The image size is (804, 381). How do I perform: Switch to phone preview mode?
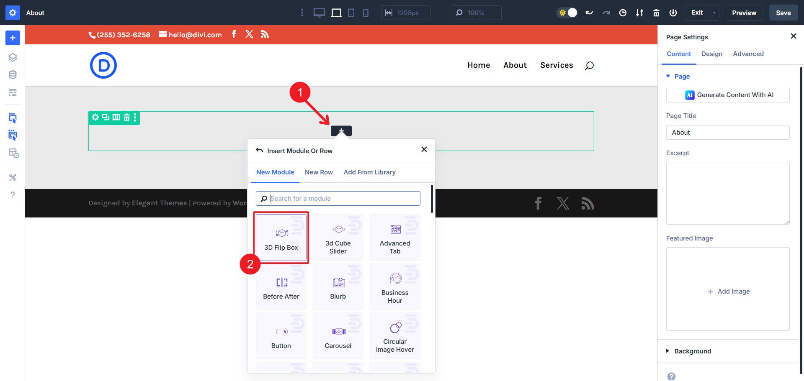366,13
